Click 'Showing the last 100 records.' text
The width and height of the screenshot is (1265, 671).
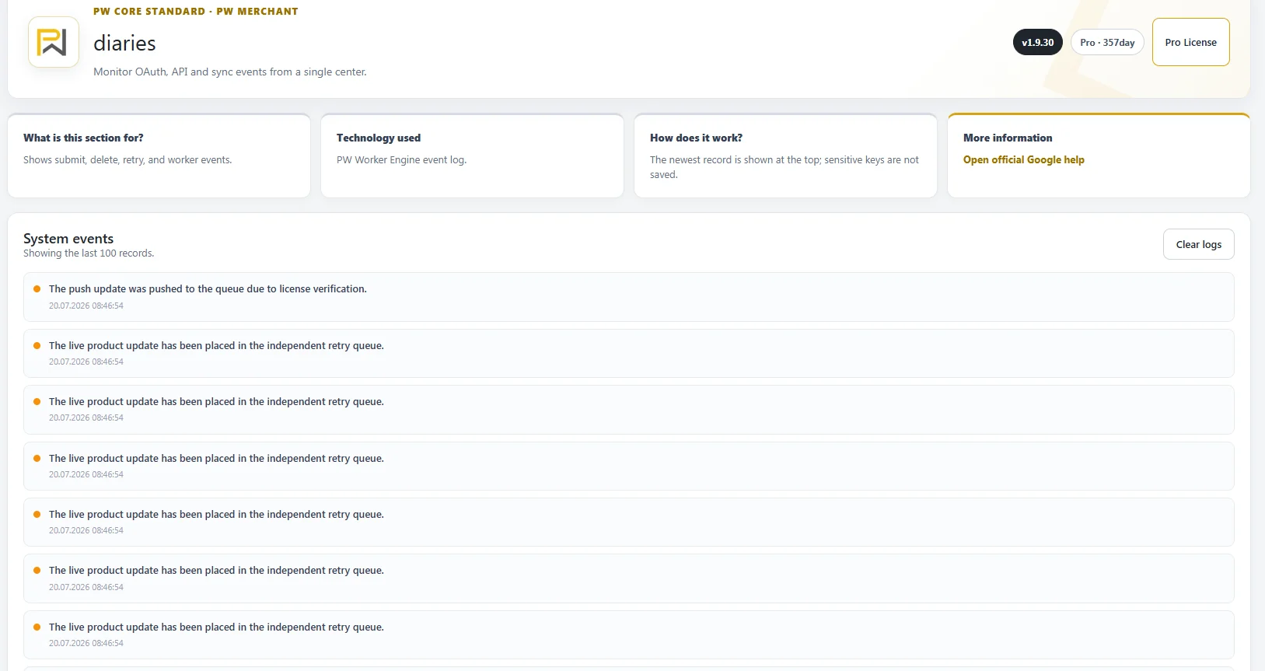pos(89,253)
